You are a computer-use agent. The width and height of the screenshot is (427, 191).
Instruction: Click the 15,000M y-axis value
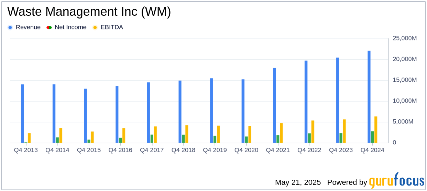tap(405, 80)
